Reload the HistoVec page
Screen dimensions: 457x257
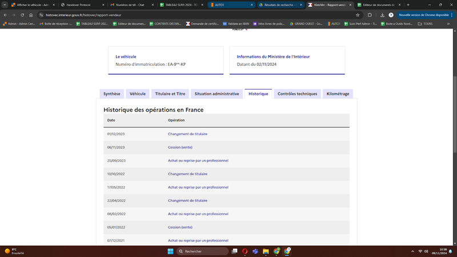point(22,15)
